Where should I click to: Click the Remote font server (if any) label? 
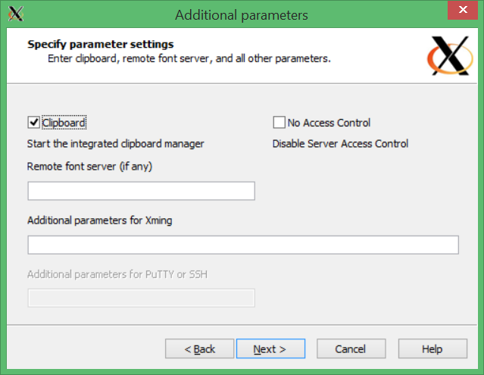pyautogui.click(x=90, y=167)
